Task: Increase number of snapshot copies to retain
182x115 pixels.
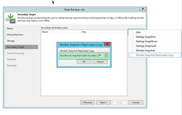Action: pos(106,54)
